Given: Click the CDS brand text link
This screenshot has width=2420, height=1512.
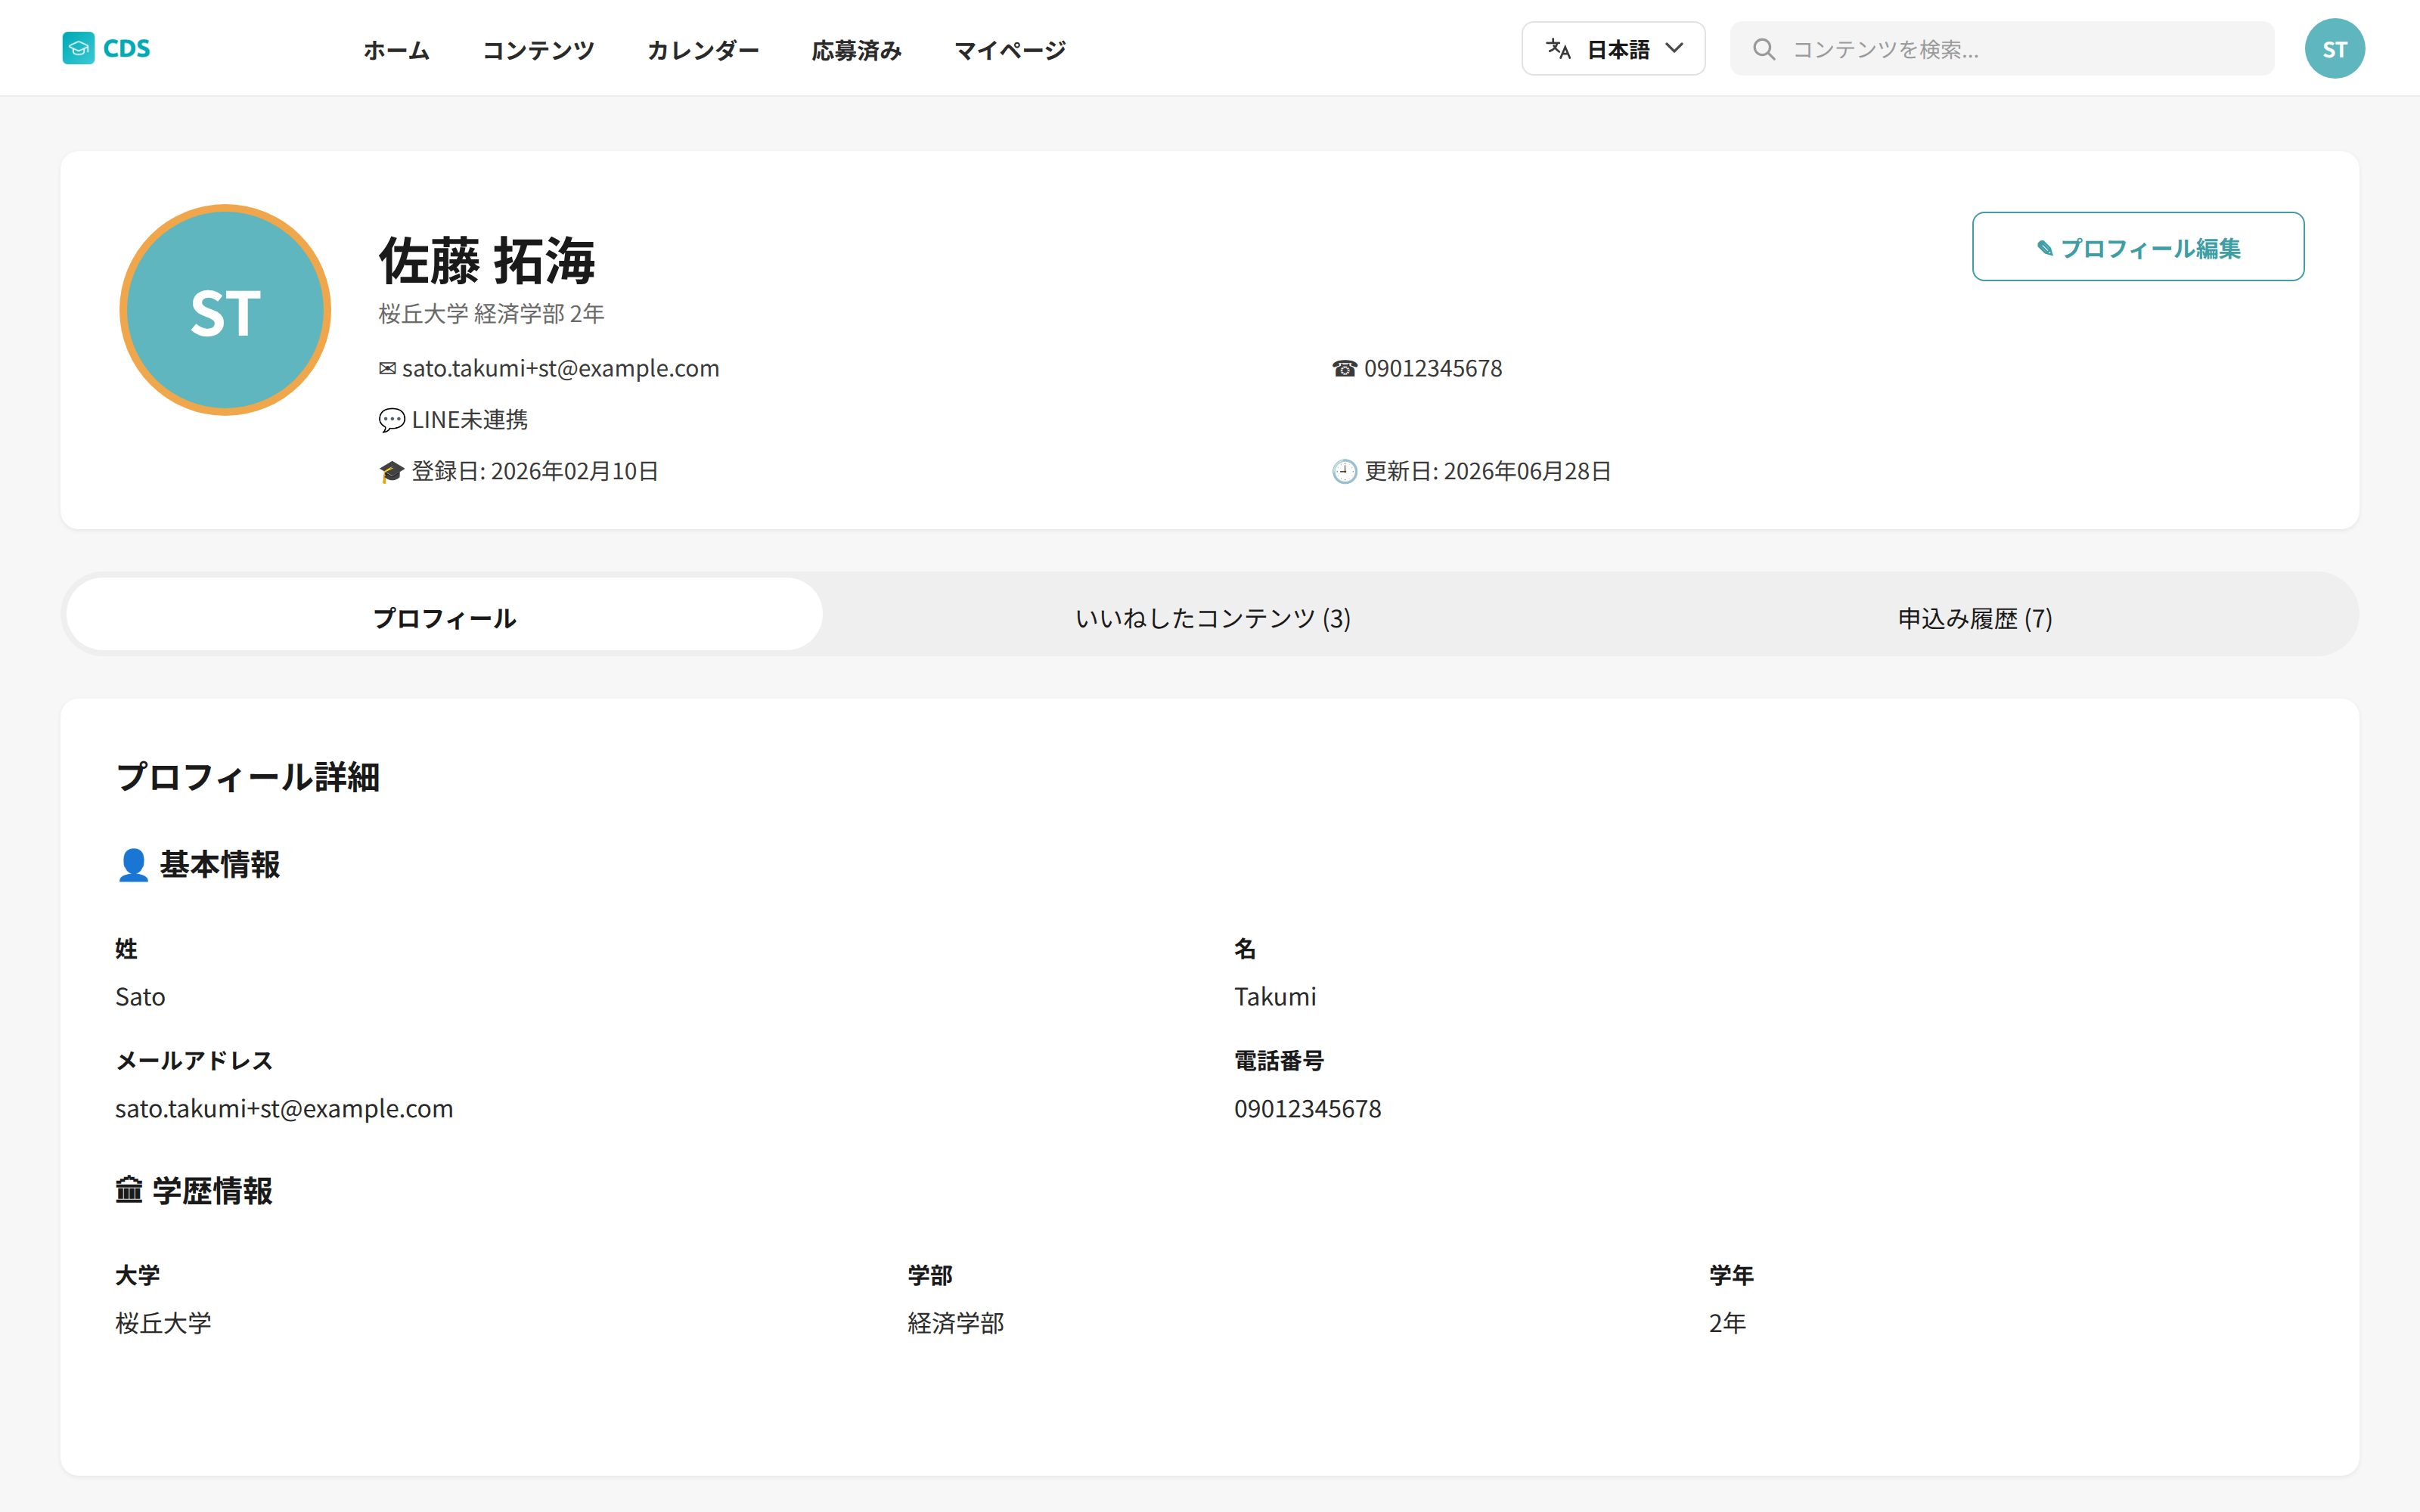Looking at the screenshot, I should point(127,48).
